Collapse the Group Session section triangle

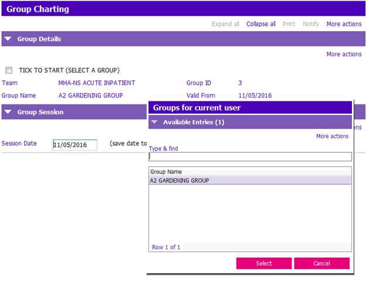coord(8,112)
